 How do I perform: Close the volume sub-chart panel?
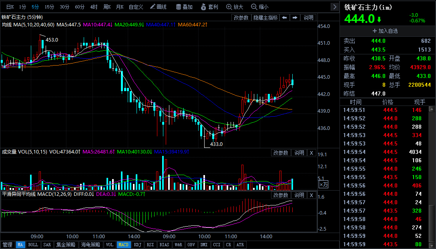click(x=311, y=152)
